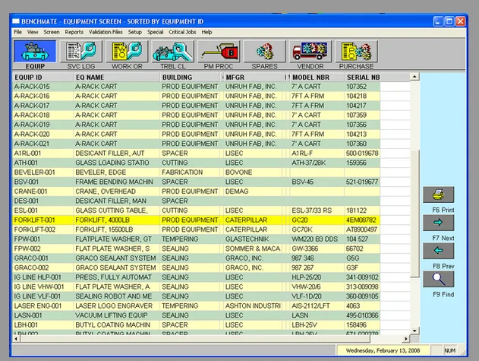Click the MFGR column header
Viewport: 479px width, 361px height.
click(253, 78)
